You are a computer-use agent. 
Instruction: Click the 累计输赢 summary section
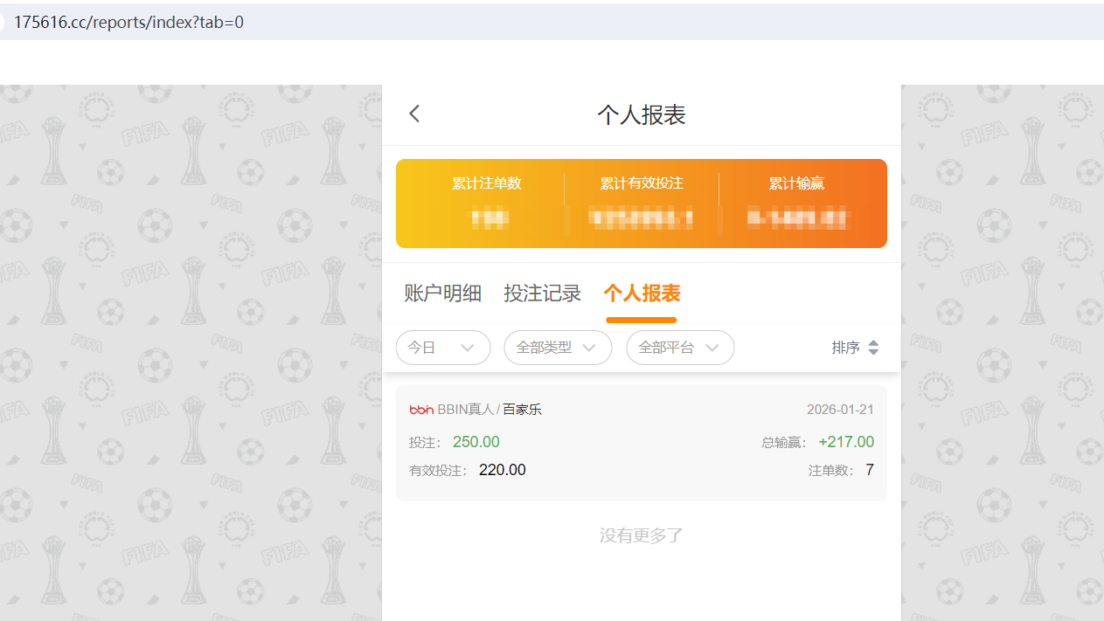click(795, 203)
